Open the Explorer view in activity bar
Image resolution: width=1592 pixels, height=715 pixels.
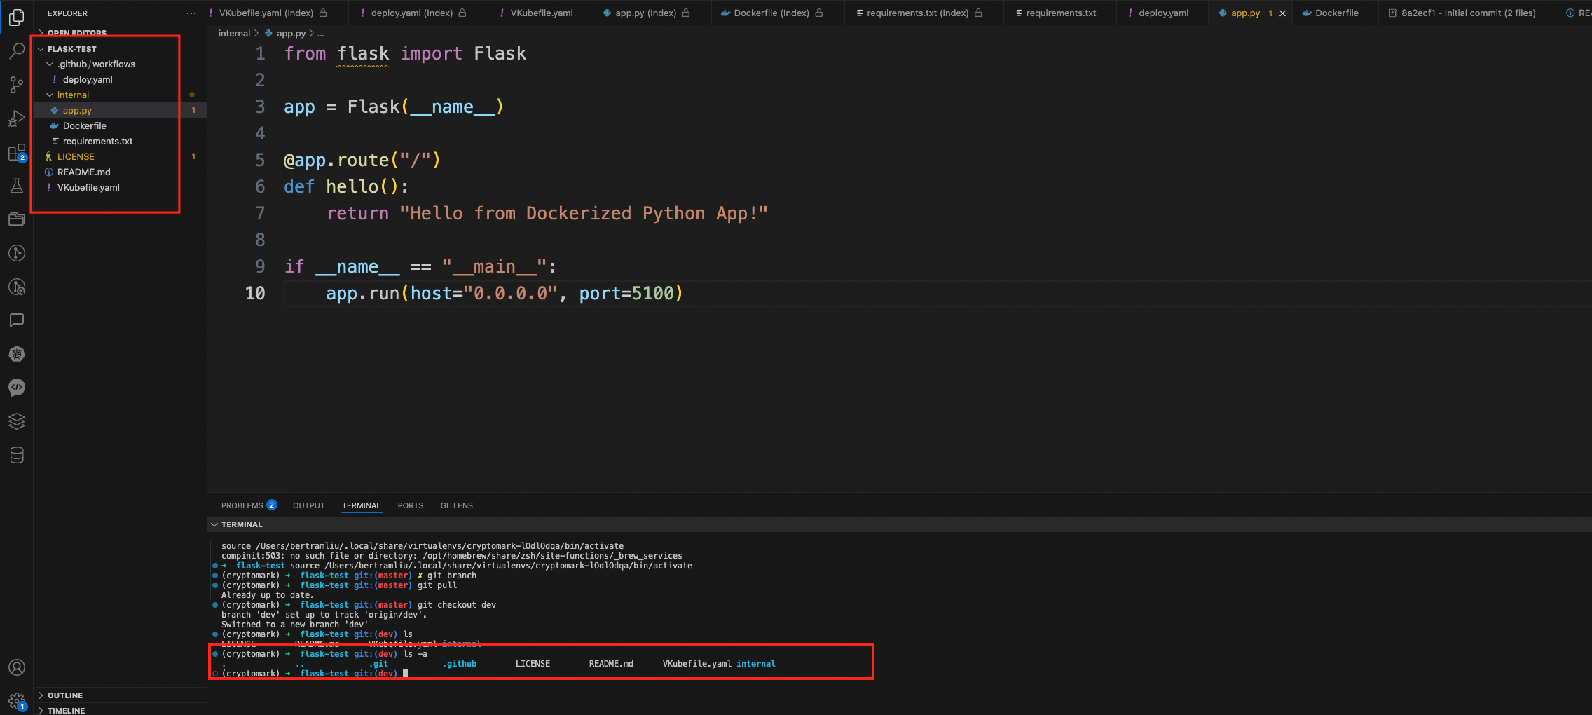17,17
